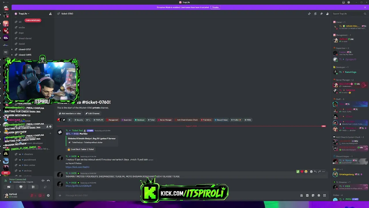Dismiss the Streamer Mode banner
Screen dimensions: 369x208
pos(365,7)
